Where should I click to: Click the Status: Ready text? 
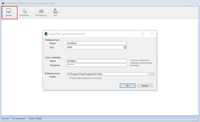35,119
